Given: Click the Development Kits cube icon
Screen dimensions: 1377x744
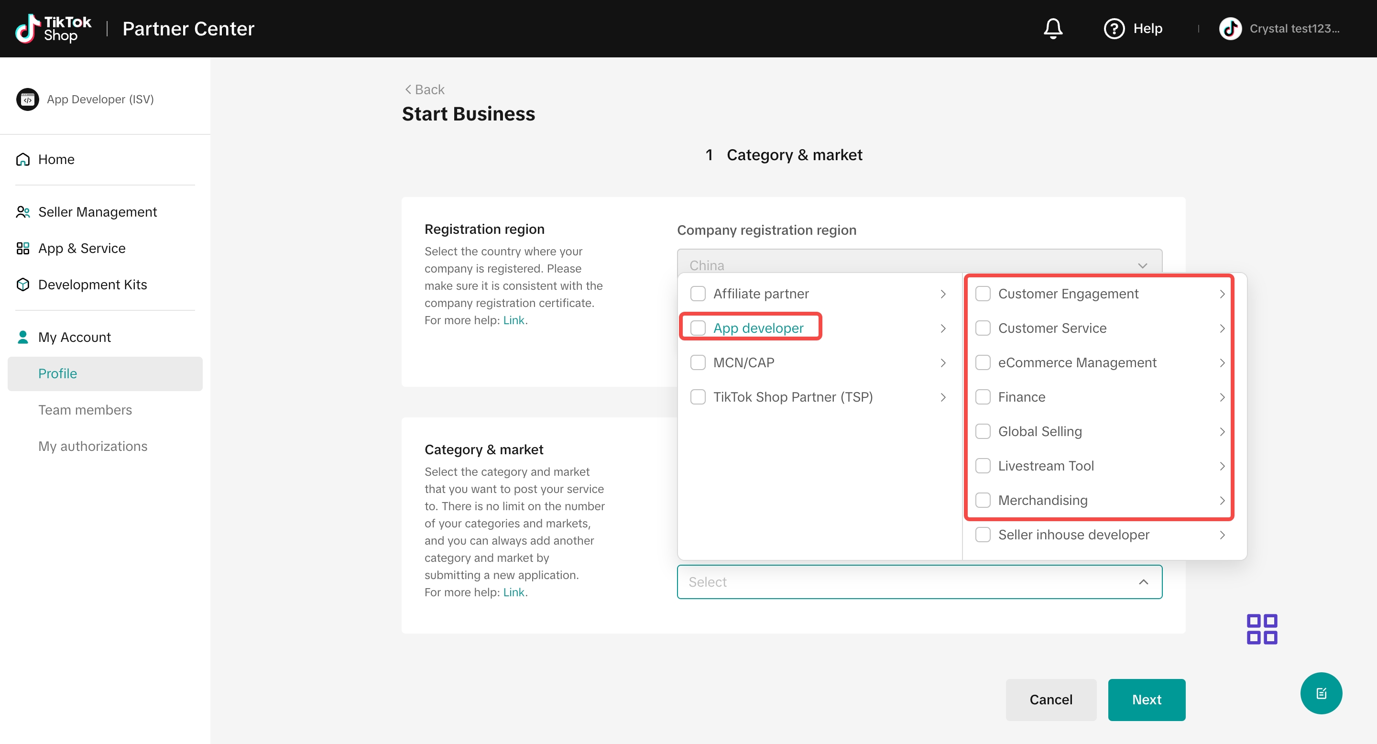Looking at the screenshot, I should click(x=23, y=284).
